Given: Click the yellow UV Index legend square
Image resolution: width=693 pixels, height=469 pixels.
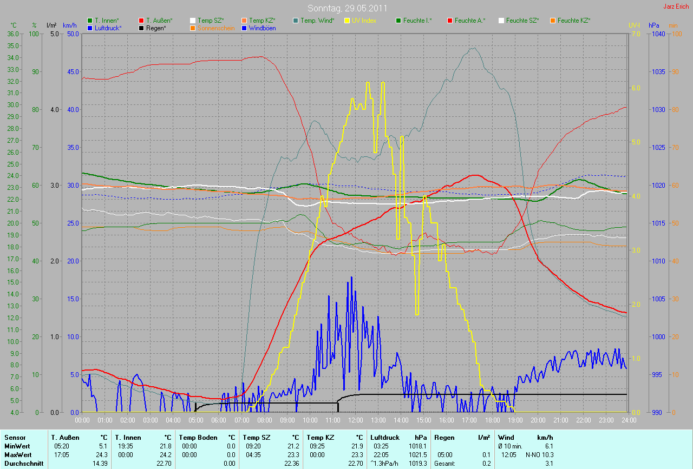Looking at the screenshot, I should point(347,21).
